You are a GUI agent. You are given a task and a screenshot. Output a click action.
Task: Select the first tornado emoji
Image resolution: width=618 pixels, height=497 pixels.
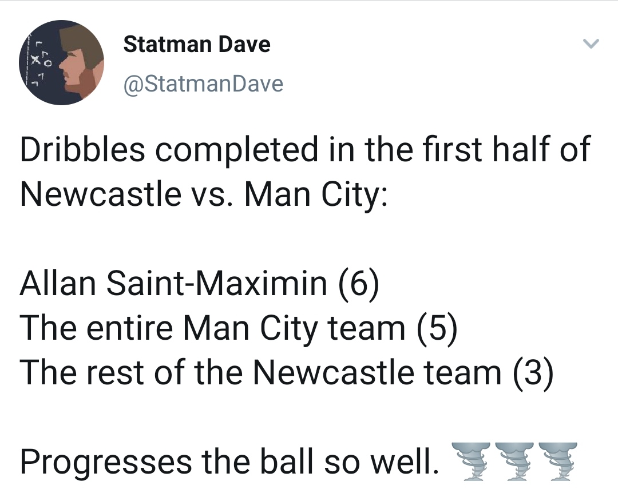click(472, 461)
